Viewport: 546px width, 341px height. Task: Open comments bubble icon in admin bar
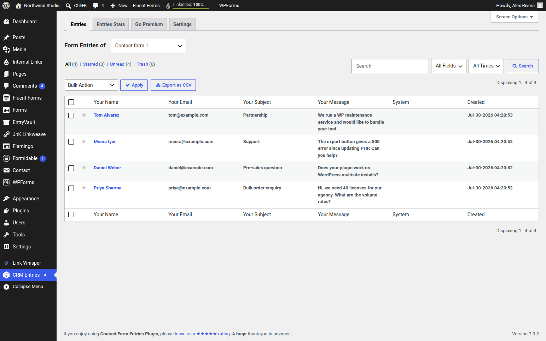point(95,6)
